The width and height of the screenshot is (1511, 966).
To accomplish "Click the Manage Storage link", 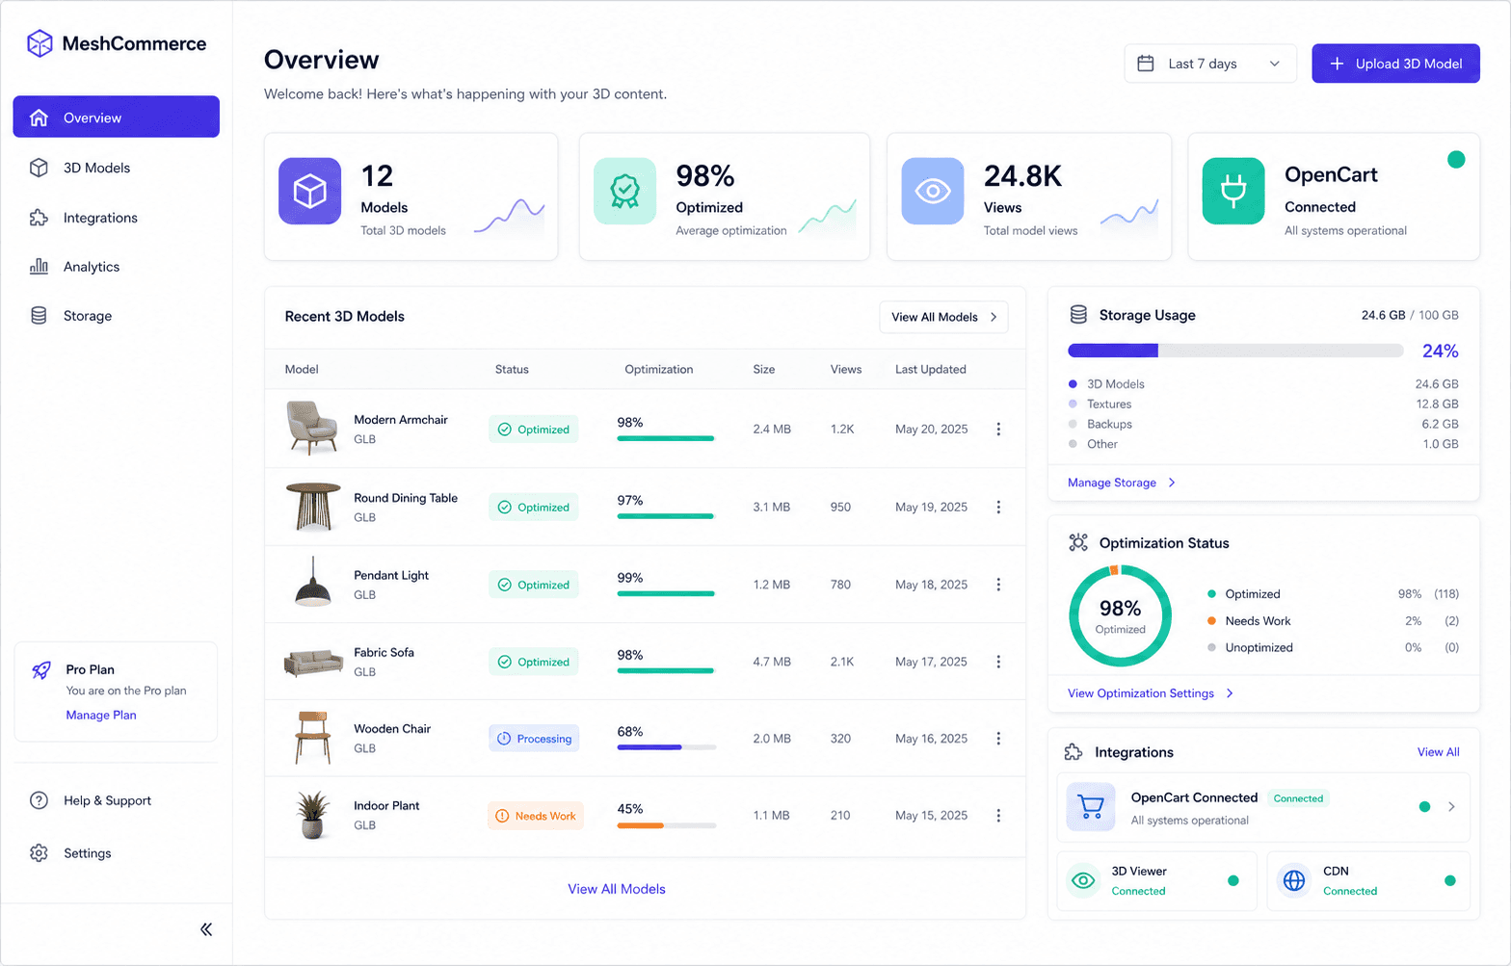I will click(x=1122, y=483).
